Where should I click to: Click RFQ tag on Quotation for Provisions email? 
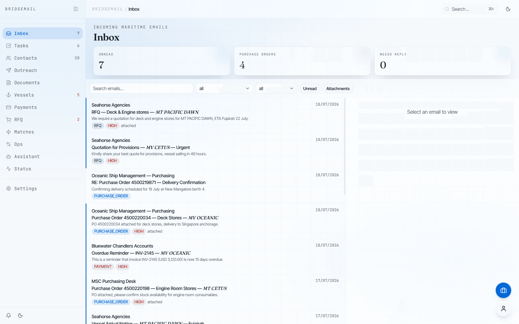point(98,161)
